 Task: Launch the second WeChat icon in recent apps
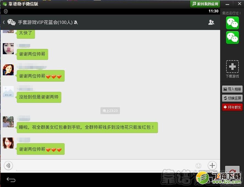point(232,37)
